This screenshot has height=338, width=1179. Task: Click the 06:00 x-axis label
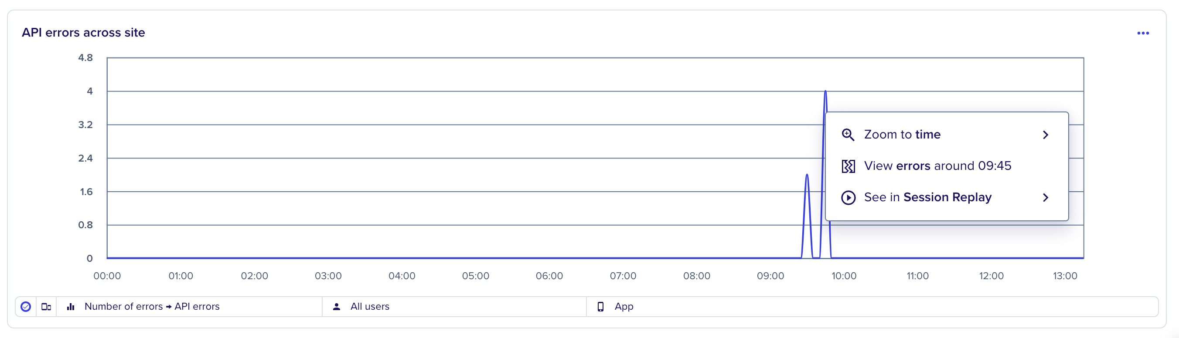tap(549, 276)
